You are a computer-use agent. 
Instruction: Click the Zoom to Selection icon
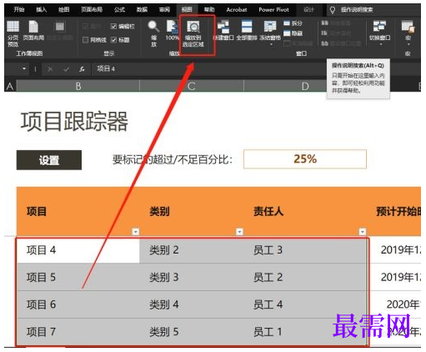coord(193,28)
